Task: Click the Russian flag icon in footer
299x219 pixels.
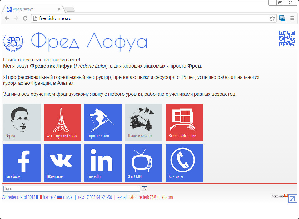Action: (59, 197)
